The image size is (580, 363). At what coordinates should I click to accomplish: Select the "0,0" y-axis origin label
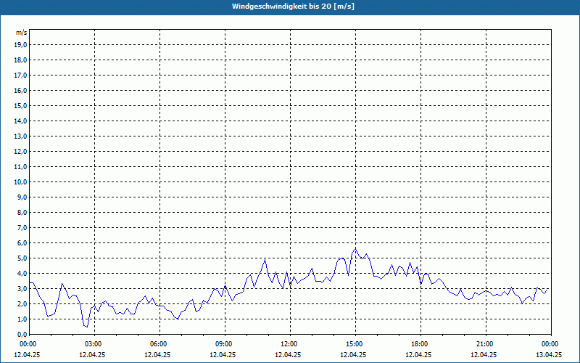(22, 335)
